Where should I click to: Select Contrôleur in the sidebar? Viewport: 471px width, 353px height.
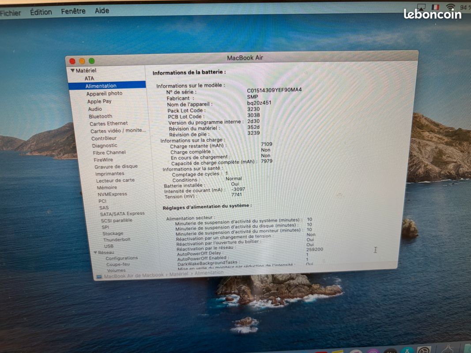coord(104,139)
